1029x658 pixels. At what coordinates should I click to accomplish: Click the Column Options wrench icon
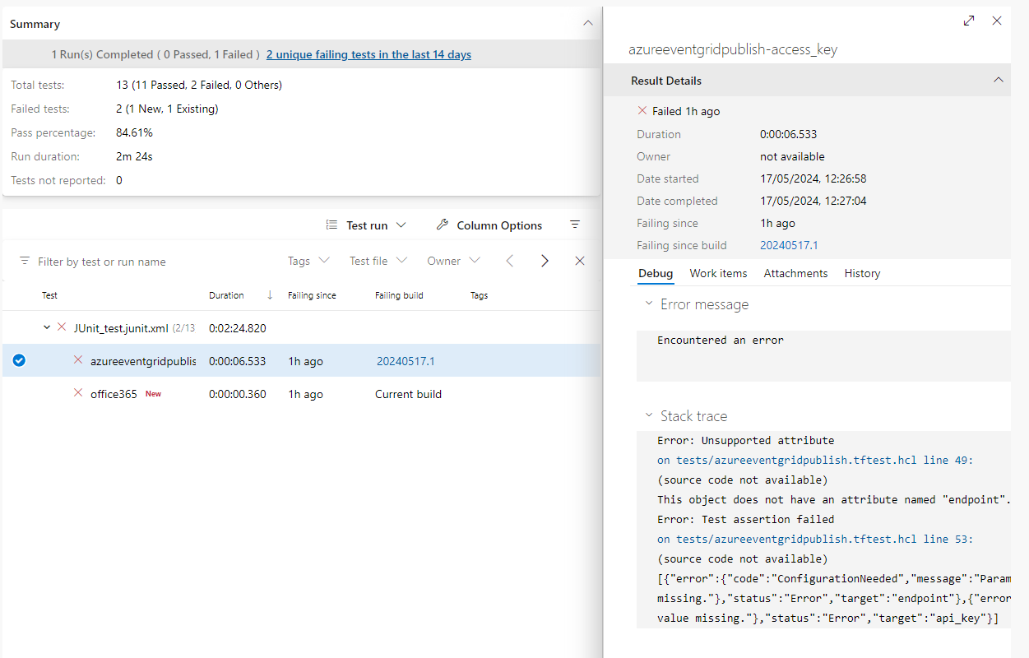tap(442, 225)
